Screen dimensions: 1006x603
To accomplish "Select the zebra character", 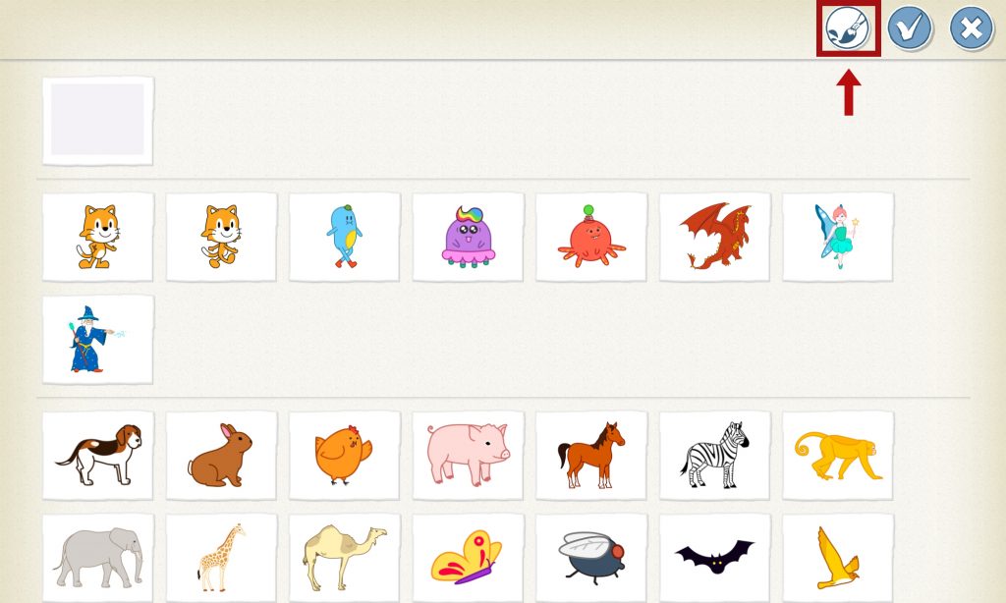I will tap(715, 456).
